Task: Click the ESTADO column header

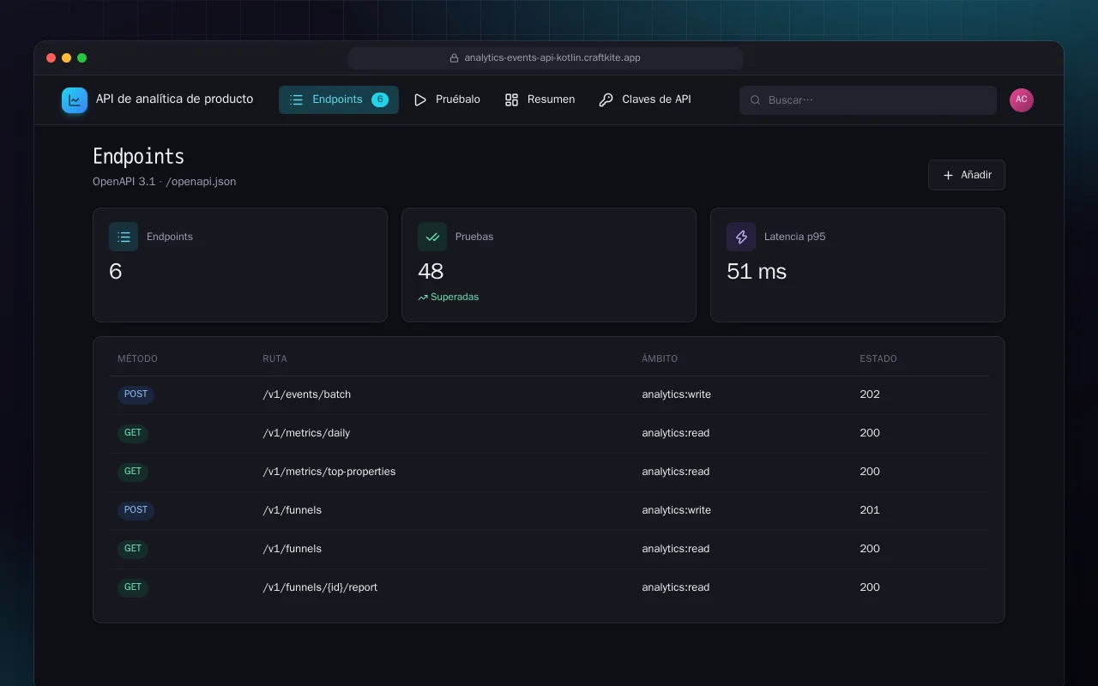Action: click(x=878, y=358)
